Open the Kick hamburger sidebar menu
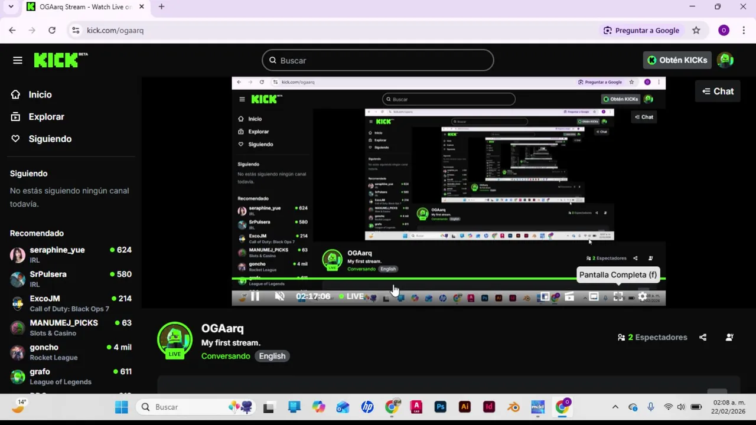Viewport: 756px width, 425px height. [18, 60]
